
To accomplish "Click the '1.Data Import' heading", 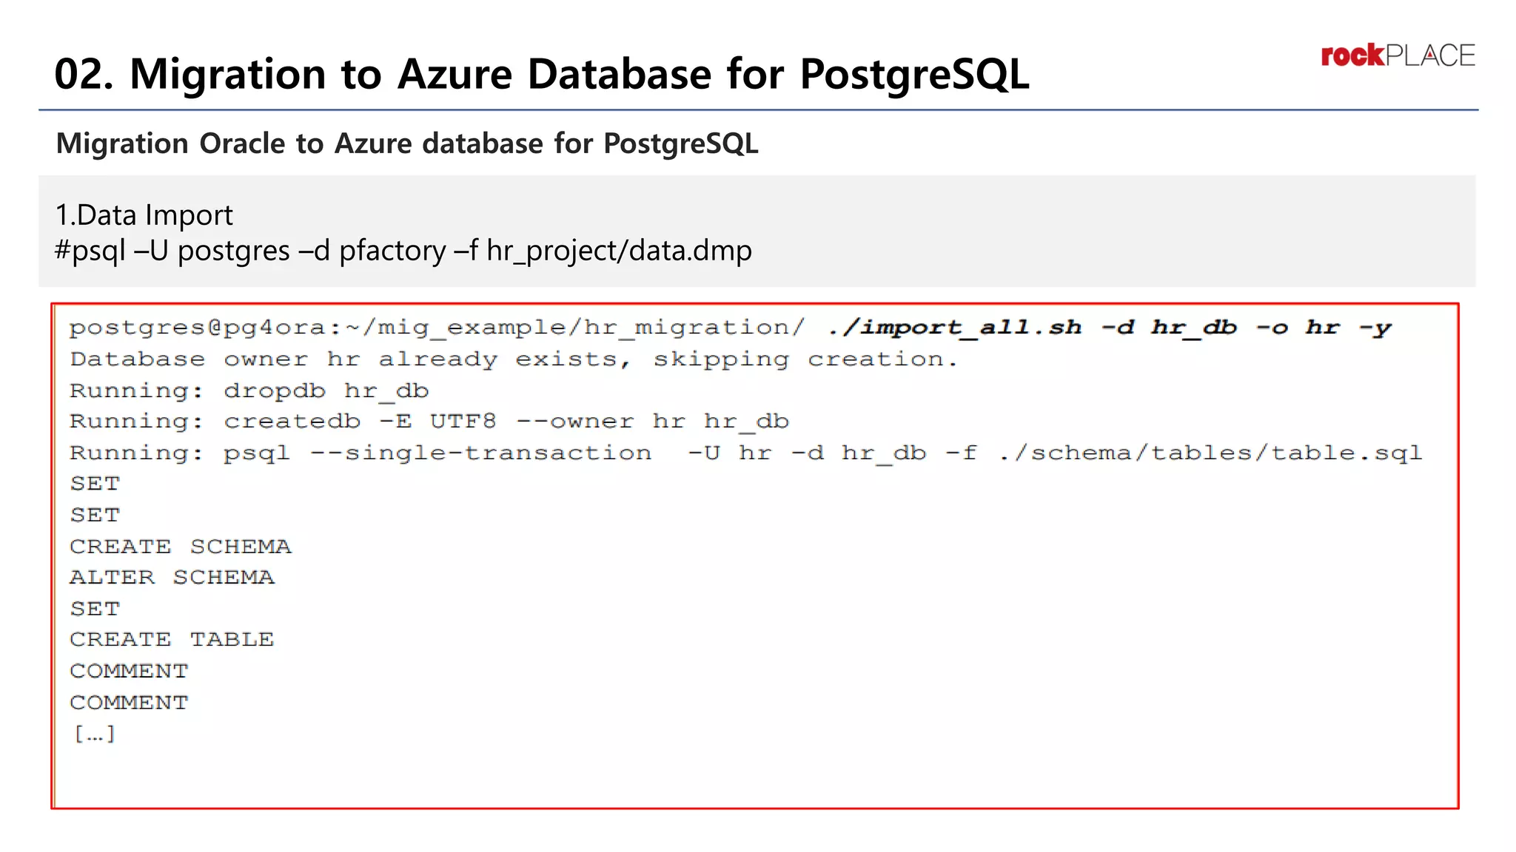I will (144, 215).
